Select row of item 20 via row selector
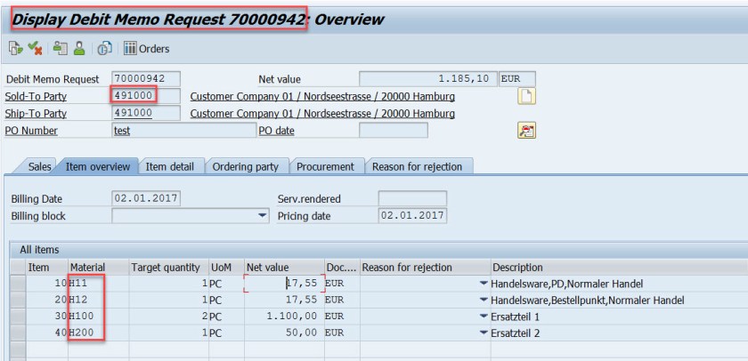The width and height of the screenshot is (748, 361). [x=18, y=300]
